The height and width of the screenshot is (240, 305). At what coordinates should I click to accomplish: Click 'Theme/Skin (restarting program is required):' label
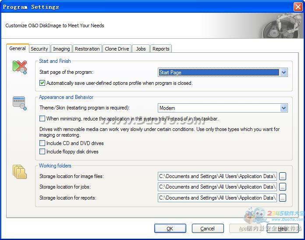coord(85,108)
